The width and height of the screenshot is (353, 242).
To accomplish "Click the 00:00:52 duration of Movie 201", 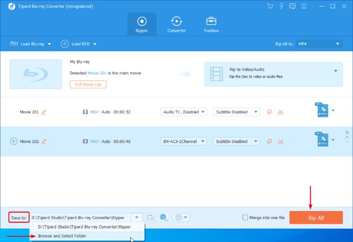I will 122,112.
